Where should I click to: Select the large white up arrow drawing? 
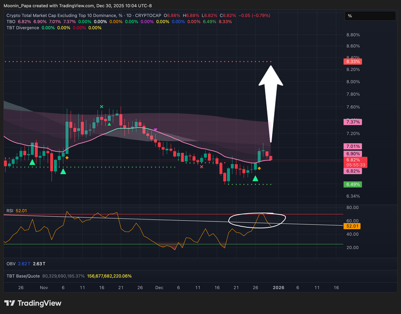point(272,94)
